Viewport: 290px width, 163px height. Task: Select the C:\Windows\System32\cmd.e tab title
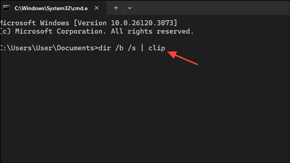pyautogui.click(x=51, y=8)
